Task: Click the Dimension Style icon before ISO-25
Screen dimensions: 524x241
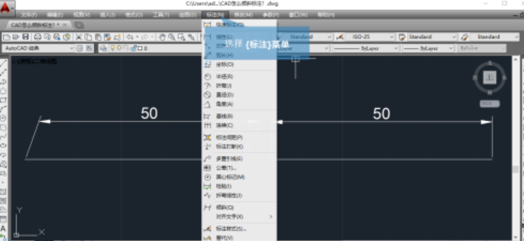Action: click(x=340, y=37)
